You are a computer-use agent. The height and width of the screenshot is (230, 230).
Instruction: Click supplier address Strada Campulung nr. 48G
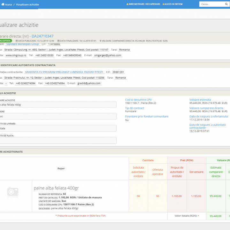click(x=56, y=50)
